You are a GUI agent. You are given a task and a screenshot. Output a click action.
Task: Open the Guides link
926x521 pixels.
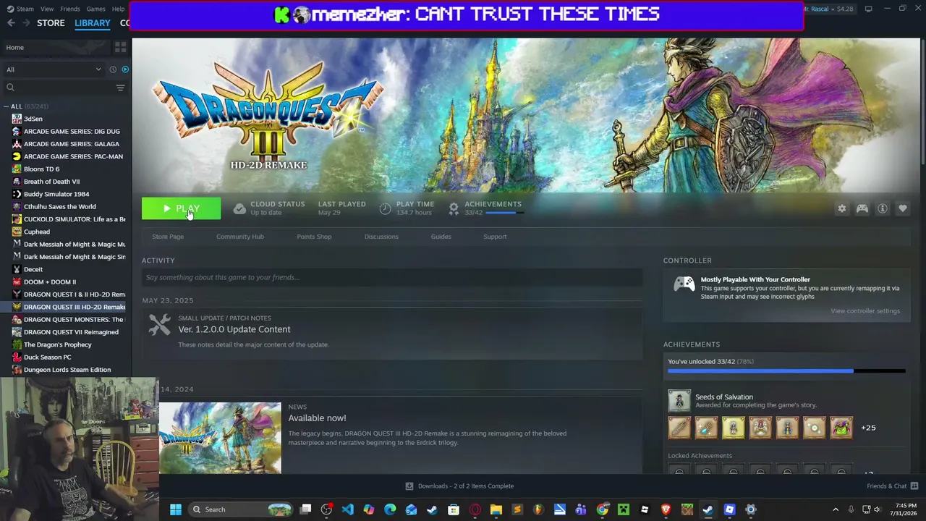point(441,237)
